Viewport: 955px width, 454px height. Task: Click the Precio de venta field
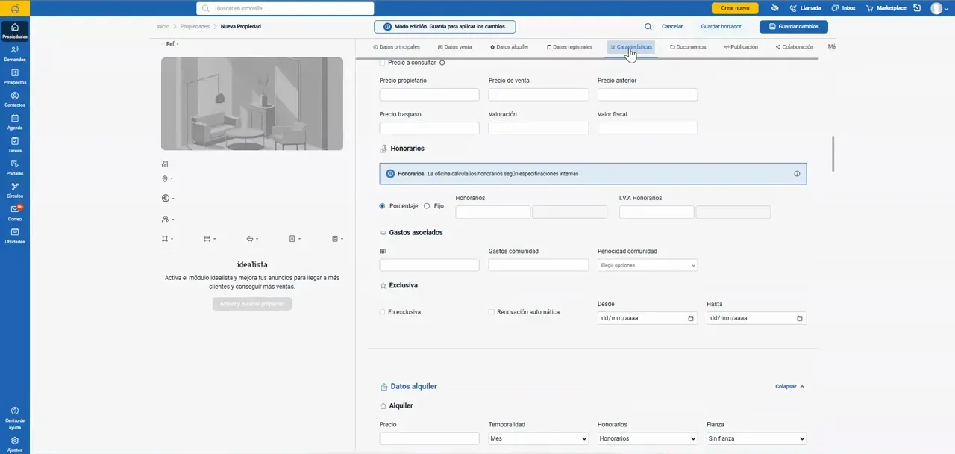[x=539, y=95]
